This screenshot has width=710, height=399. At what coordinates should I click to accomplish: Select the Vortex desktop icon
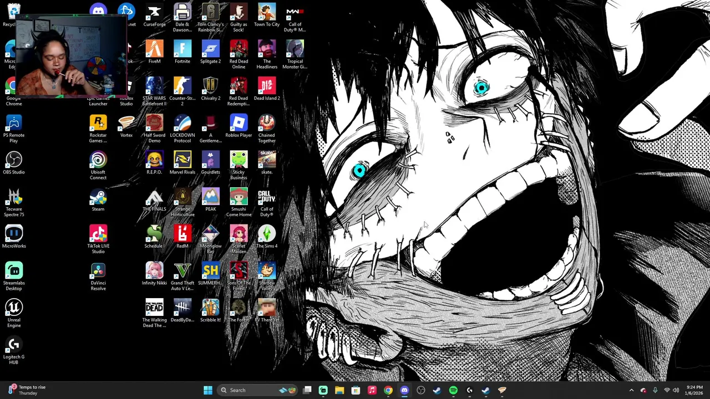126,126
